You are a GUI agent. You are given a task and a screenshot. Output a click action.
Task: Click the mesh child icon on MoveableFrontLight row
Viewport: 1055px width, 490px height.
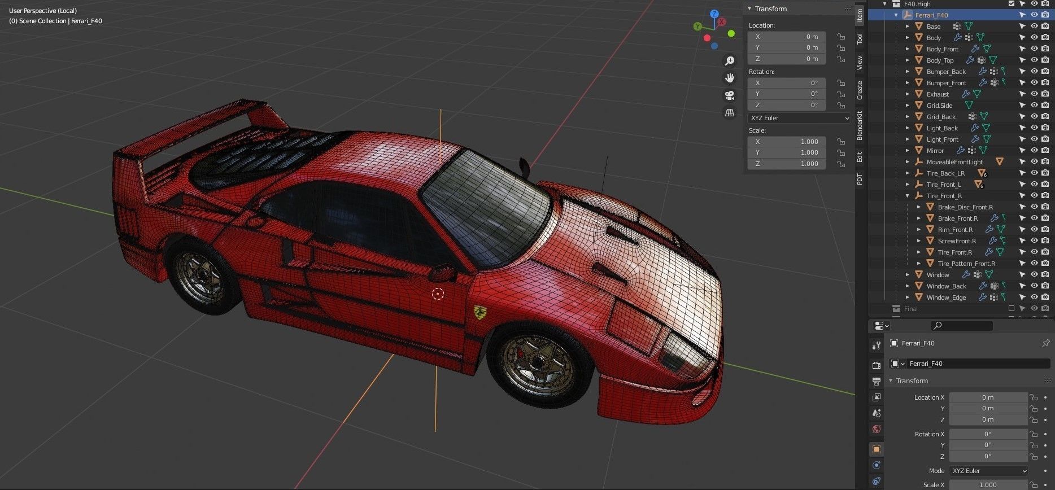click(999, 162)
